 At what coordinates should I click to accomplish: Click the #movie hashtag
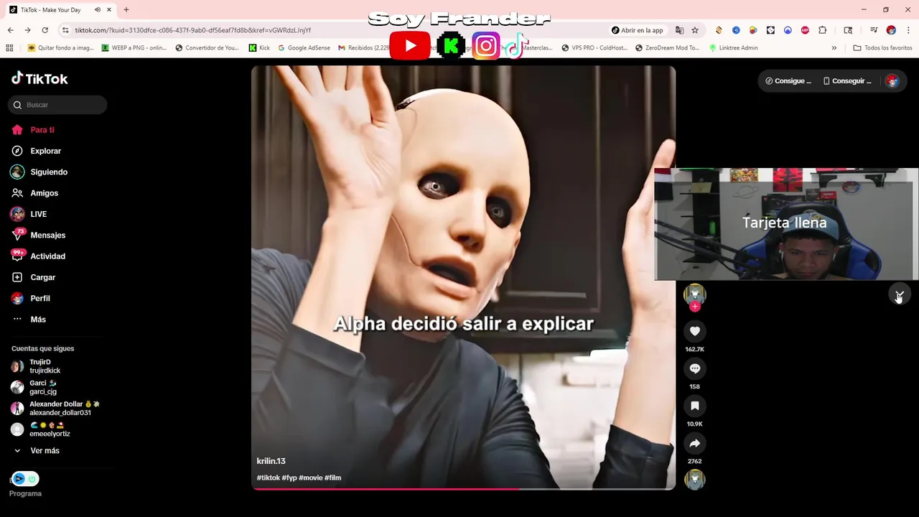point(310,478)
